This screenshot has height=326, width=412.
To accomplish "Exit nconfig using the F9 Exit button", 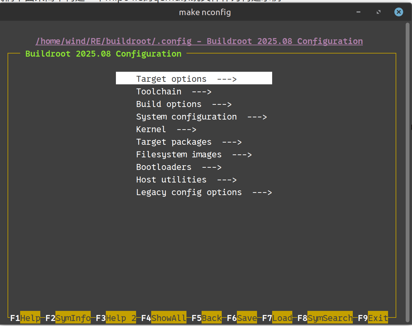I will pos(378,318).
